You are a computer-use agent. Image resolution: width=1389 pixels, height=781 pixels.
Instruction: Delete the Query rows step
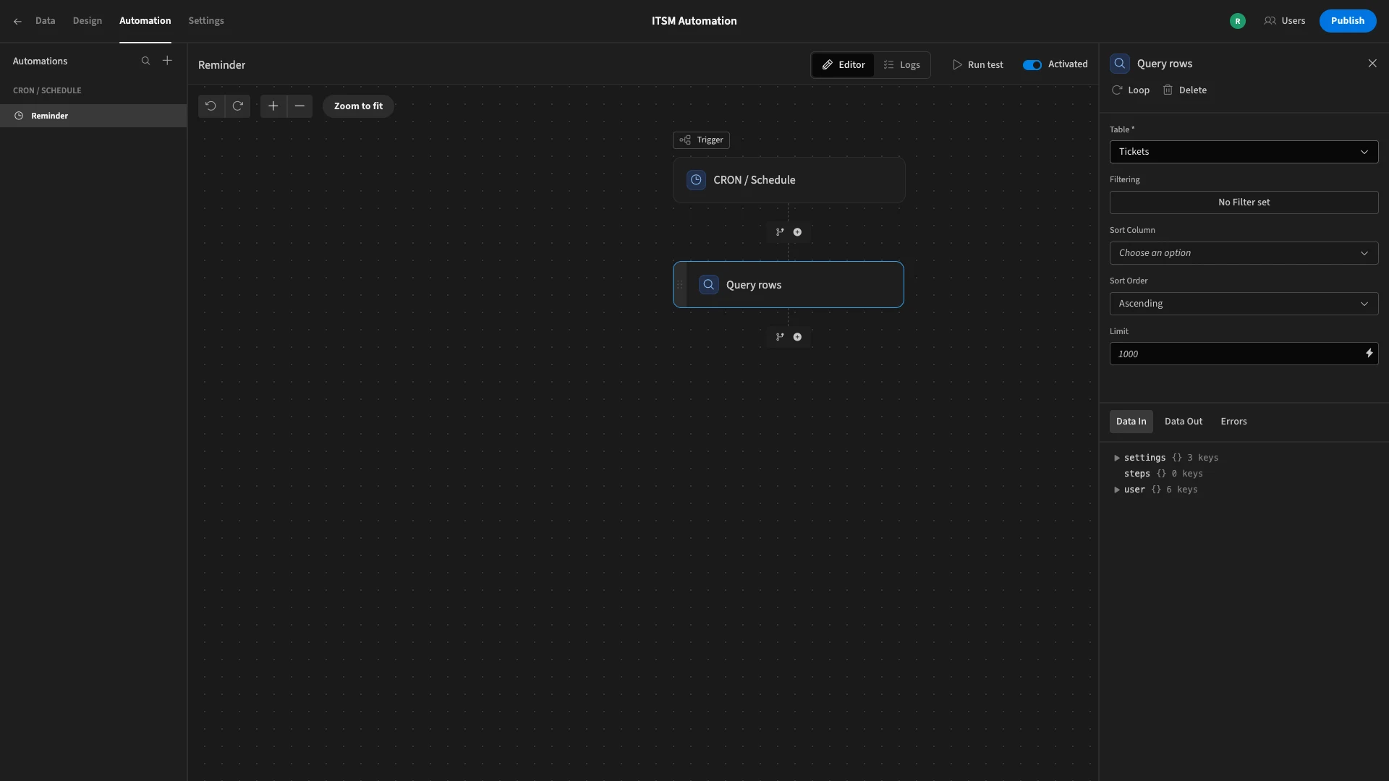tap(1184, 90)
